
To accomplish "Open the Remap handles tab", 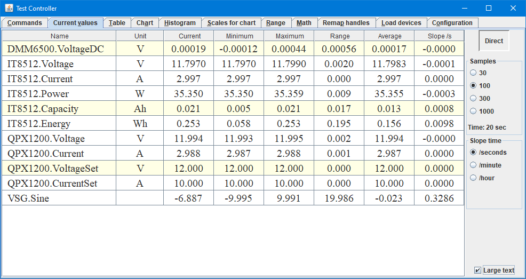I will click(x=346, y=23).
